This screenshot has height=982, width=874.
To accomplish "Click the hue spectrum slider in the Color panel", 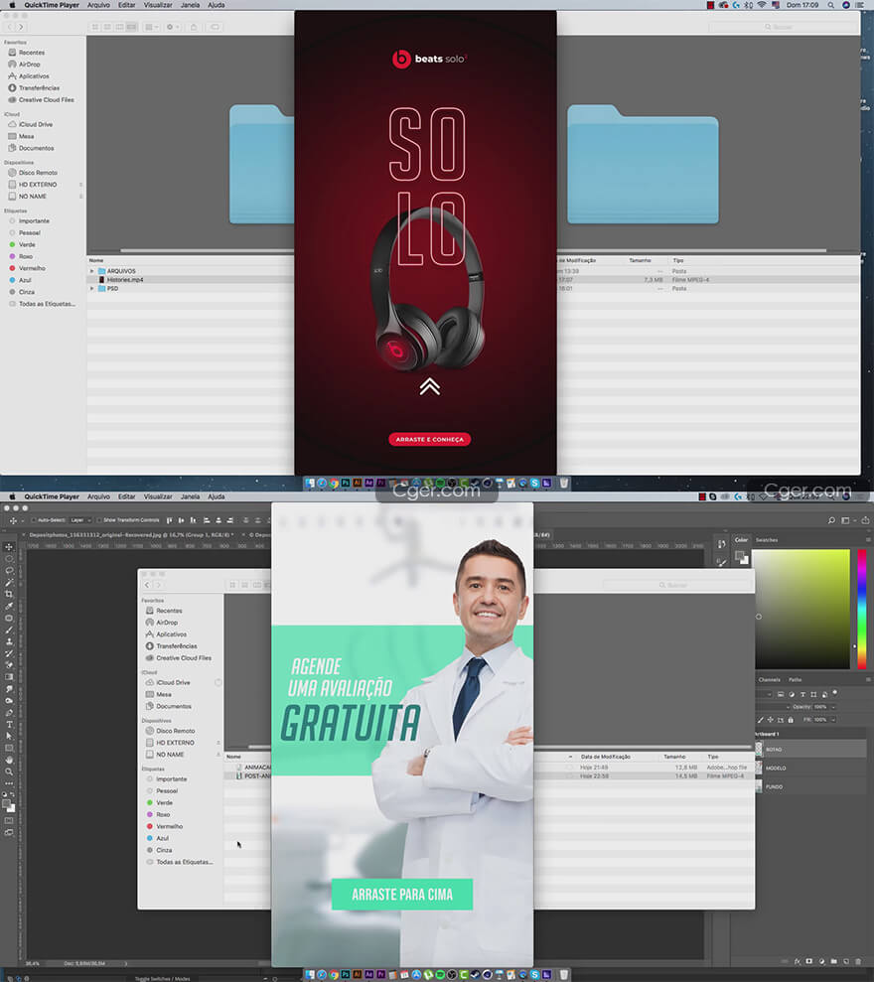I will pyautogui.click(x=862, y=609).
